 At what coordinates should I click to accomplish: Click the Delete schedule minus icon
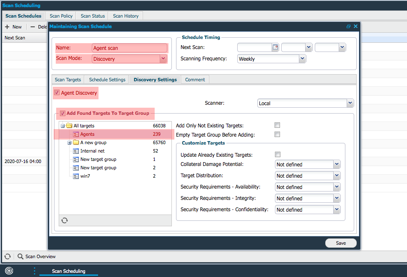pos(33,26)
